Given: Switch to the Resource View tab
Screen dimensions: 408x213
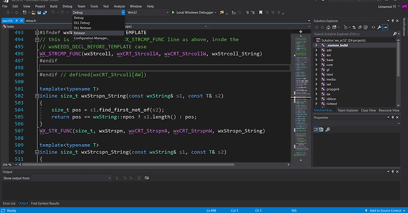Looking at the screenshot, I should 389,110.
